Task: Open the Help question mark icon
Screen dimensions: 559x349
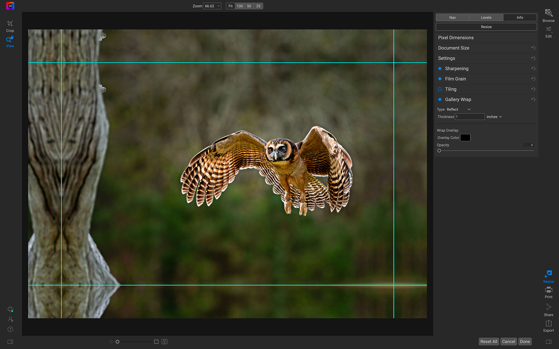Action: click(10, 329)
